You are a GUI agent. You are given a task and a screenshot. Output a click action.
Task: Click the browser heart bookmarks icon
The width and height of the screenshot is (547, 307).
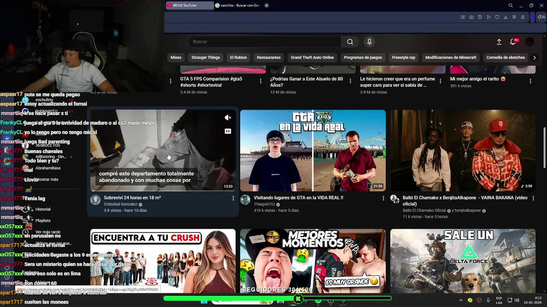tap(497, 17)
